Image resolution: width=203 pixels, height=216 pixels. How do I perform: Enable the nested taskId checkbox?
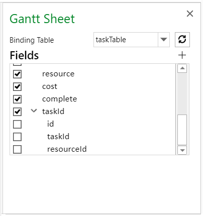point(17,137)
